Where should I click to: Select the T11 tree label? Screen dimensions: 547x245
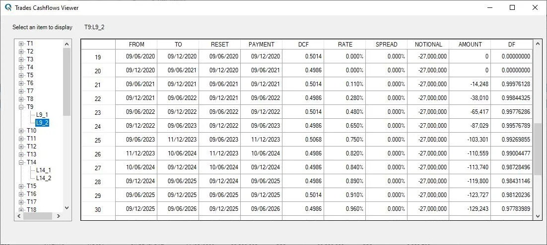click(31, 139)
